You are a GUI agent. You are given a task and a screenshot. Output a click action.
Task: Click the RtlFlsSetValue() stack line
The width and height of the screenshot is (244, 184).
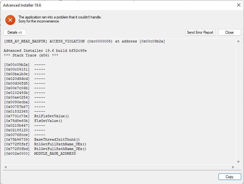(x=36, y=116)
